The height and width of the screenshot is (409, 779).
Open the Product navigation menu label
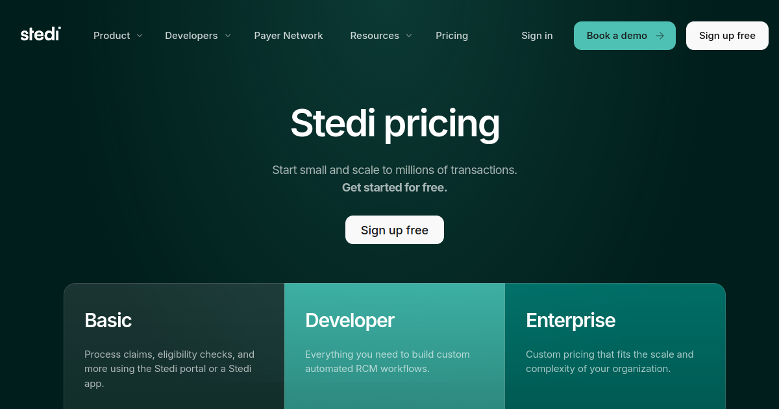(x=112, y=36)
